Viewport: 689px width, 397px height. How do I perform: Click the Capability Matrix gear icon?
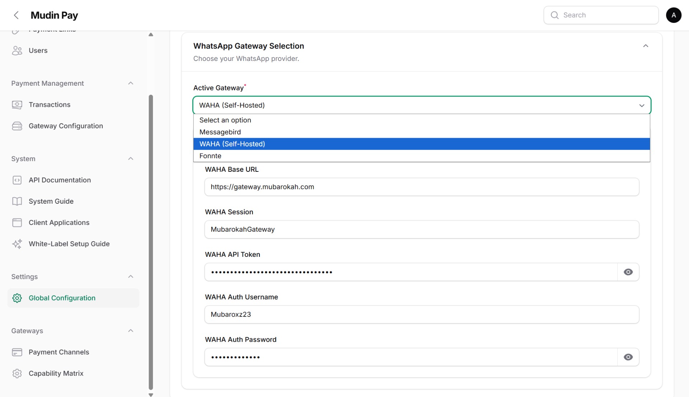coord(17,373)
